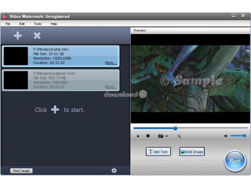Click 'File Size: 562.73 MB' text
Image resolution: width=251 pixels, height=188 pixels.
point(50,78)
